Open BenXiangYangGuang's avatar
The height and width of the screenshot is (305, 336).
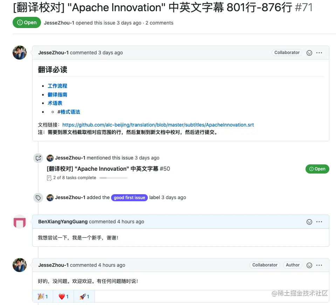tap(20, 222)
